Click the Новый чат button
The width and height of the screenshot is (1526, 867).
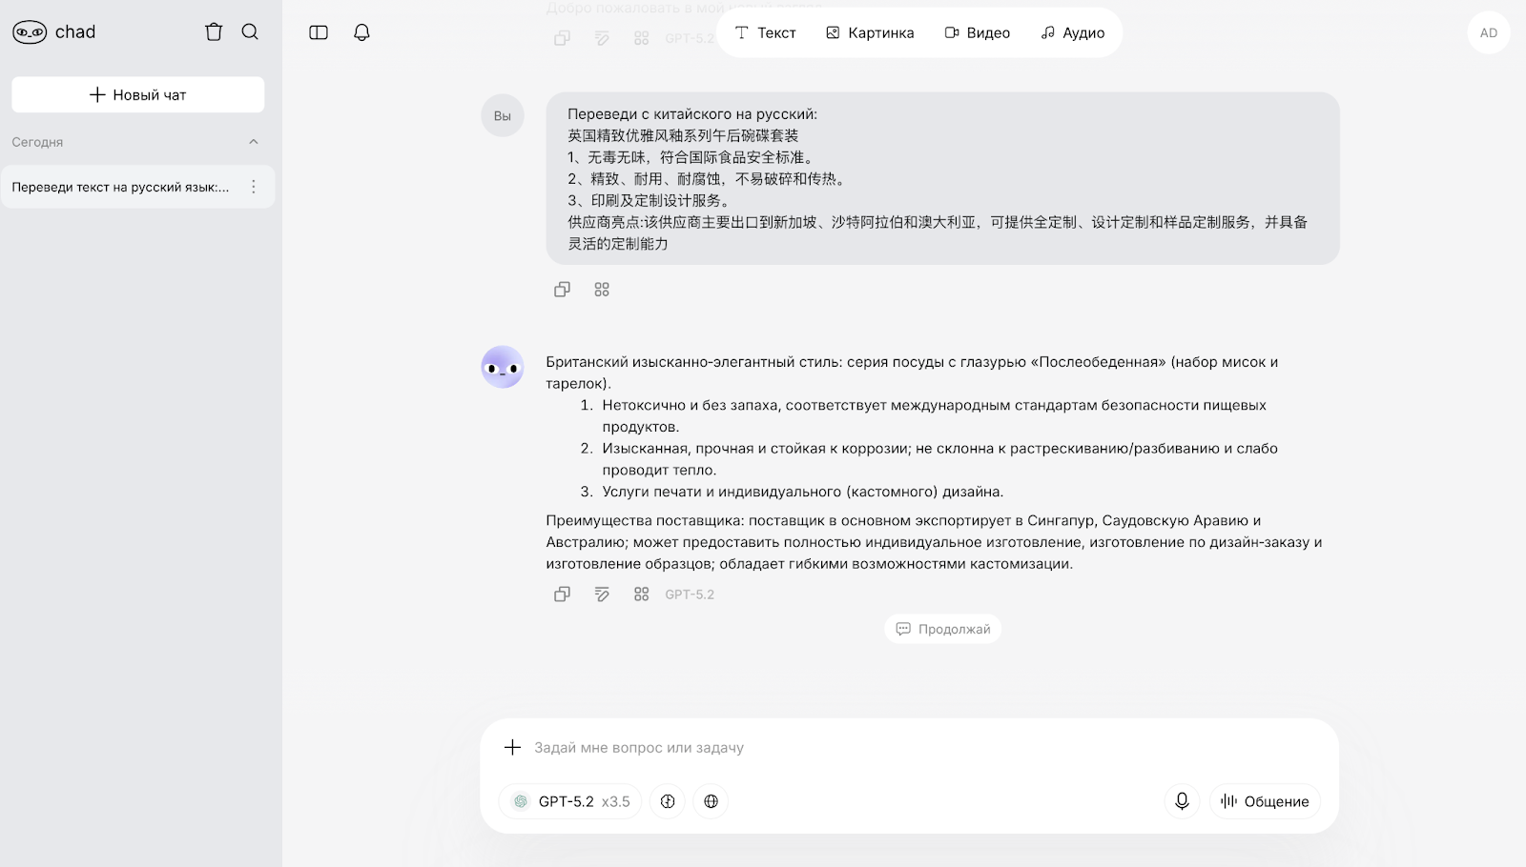[138, 94]
